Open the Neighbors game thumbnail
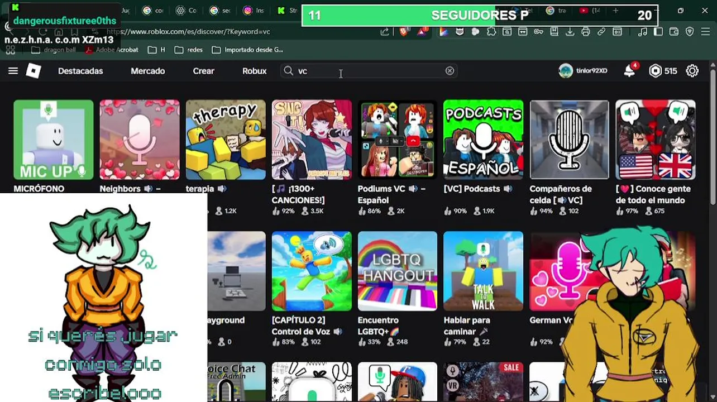The height and width of the screenshot is (402, 717). click(x=140, y=140)
